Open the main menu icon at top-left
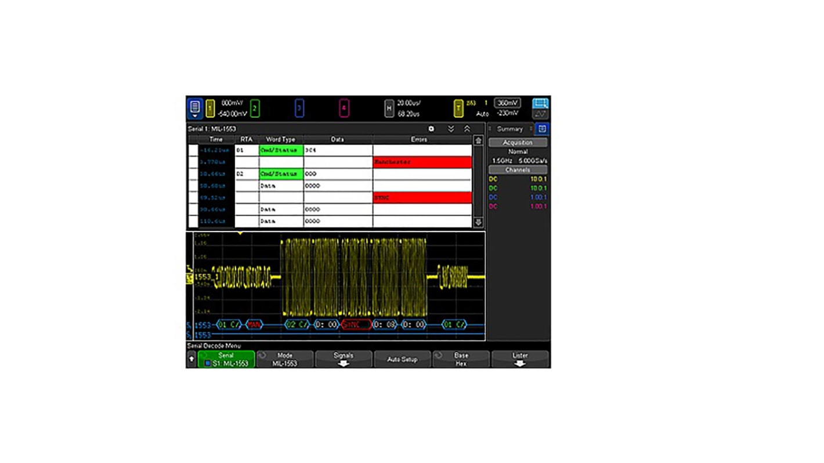Viewport: 824px width, 463px height. [195, 108]
